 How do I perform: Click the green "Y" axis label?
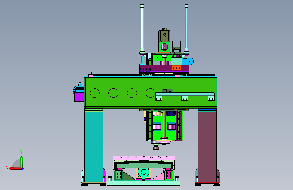coord(21,152)
